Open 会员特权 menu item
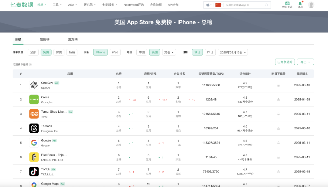The image size is (328, 187). coord(156,5)
